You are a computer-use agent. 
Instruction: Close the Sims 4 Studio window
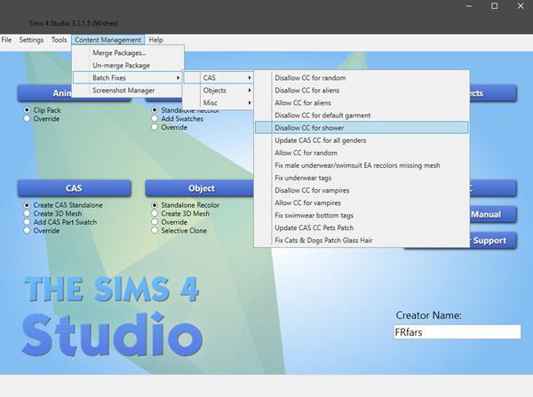521,6
